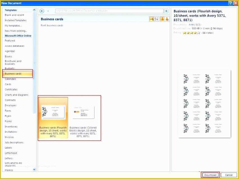Cancel the New Document dialog
Screen dimensions: 239x179
point(229,175)
